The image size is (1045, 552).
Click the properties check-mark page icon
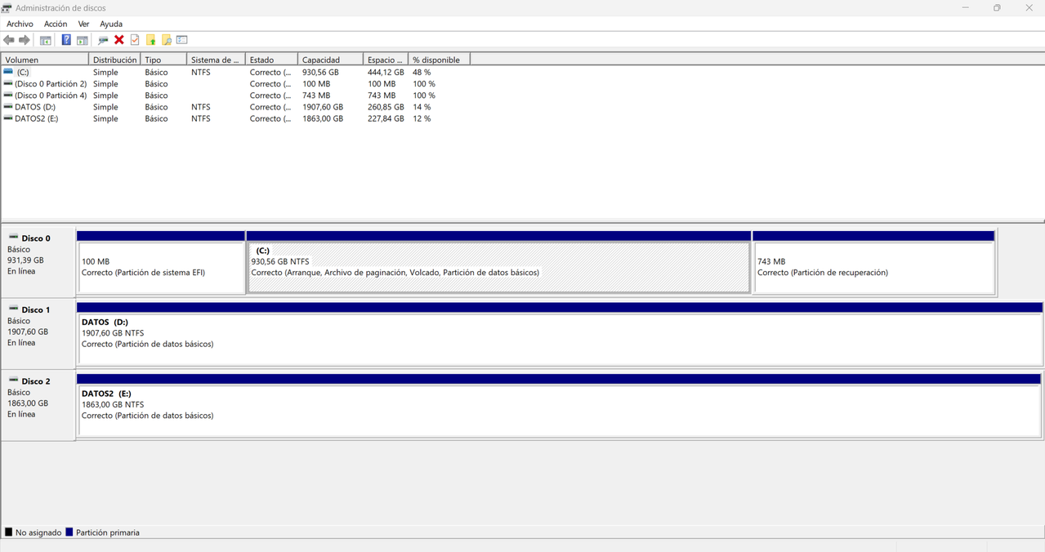click(135, 40)
